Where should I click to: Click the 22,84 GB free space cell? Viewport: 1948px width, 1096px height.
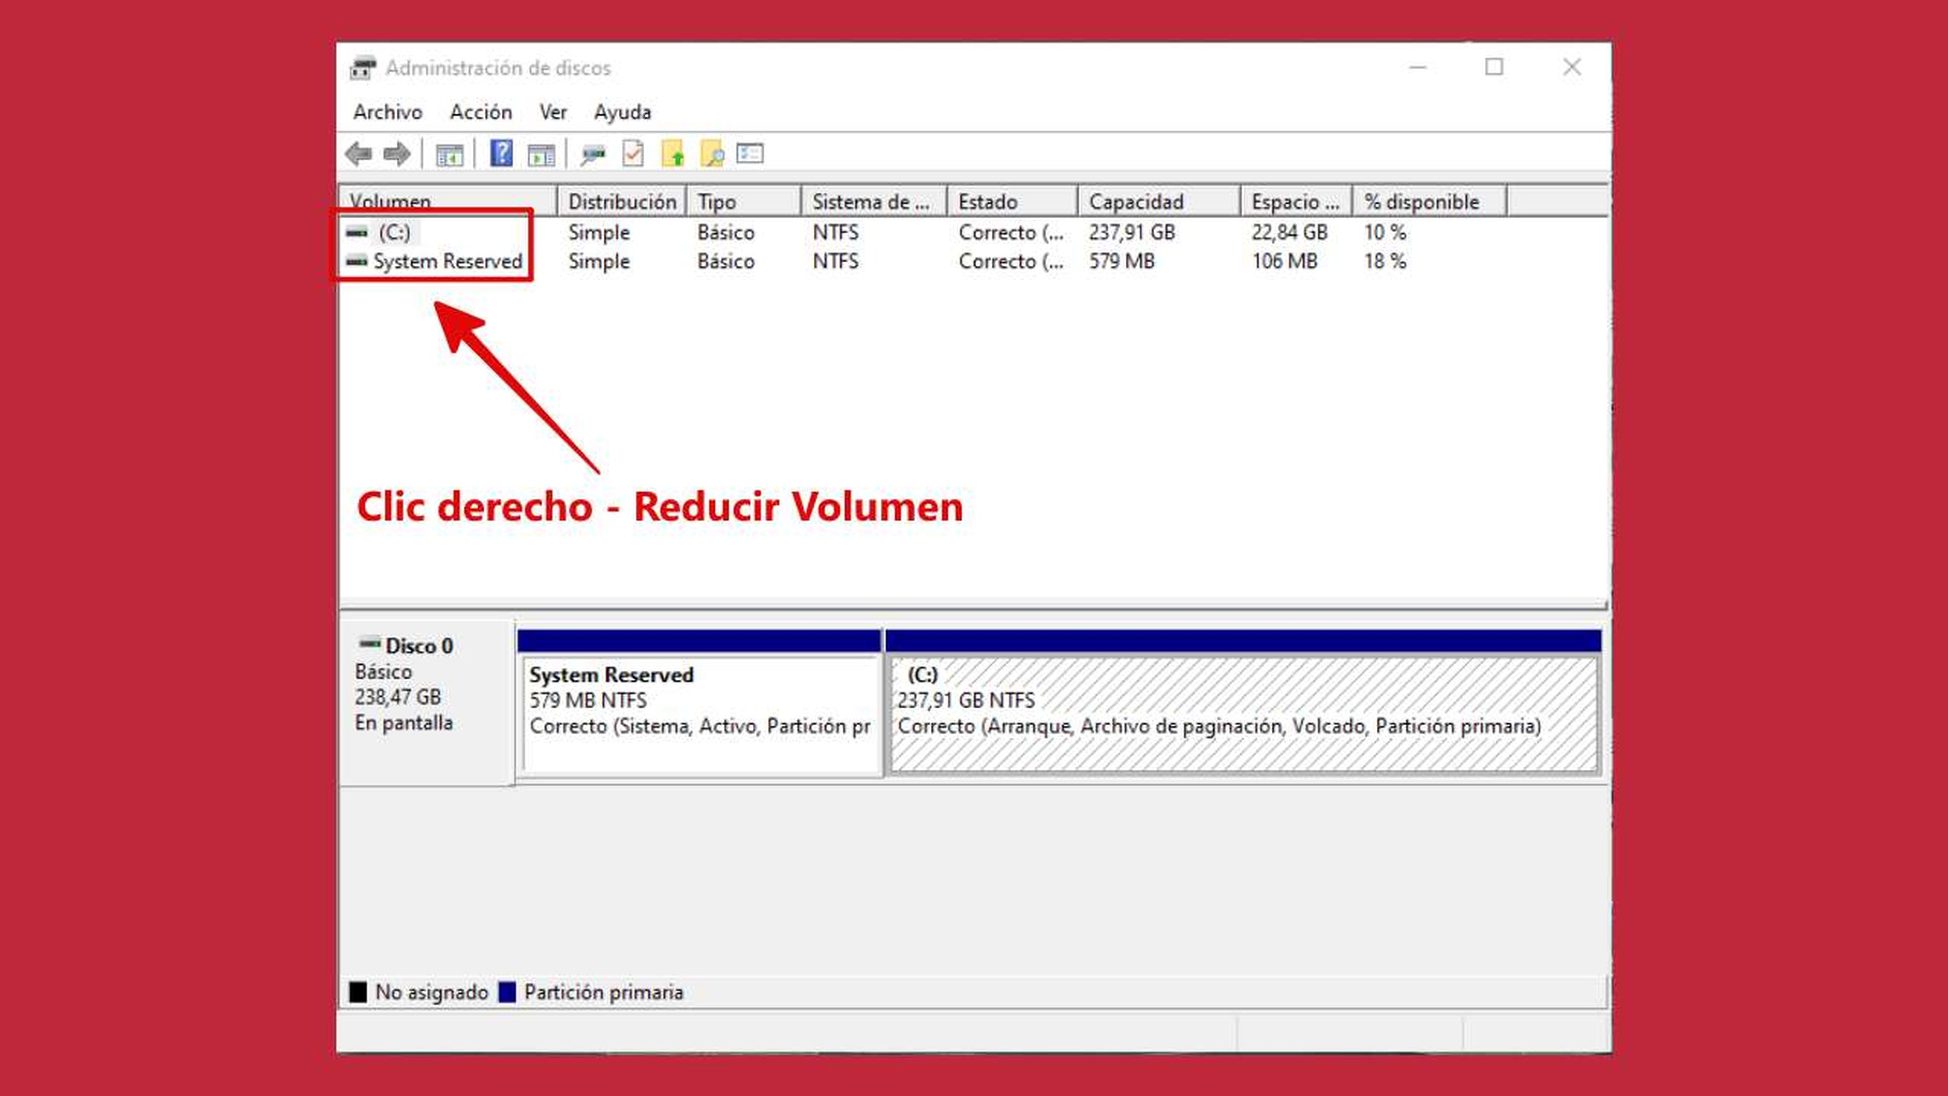1290,232
